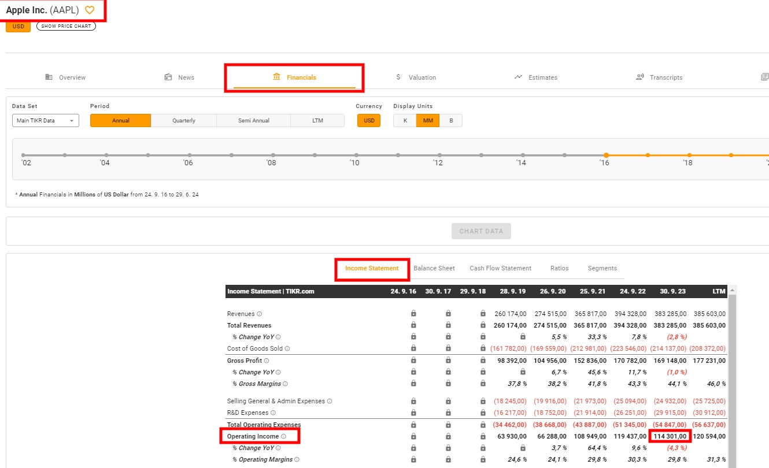Click the info icon beside Operating Income
This screenshot has height=468, width=769.
[283, 436]
